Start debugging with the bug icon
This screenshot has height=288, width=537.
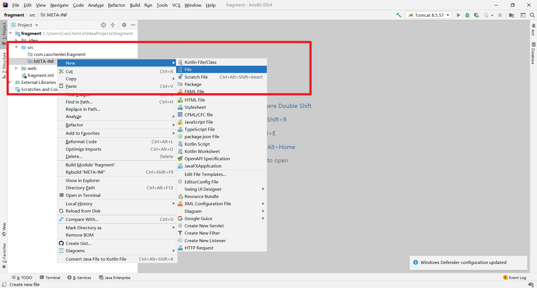pos(467,15)
